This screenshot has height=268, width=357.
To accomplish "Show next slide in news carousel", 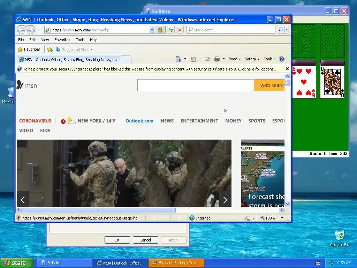I will click(225, 200).
